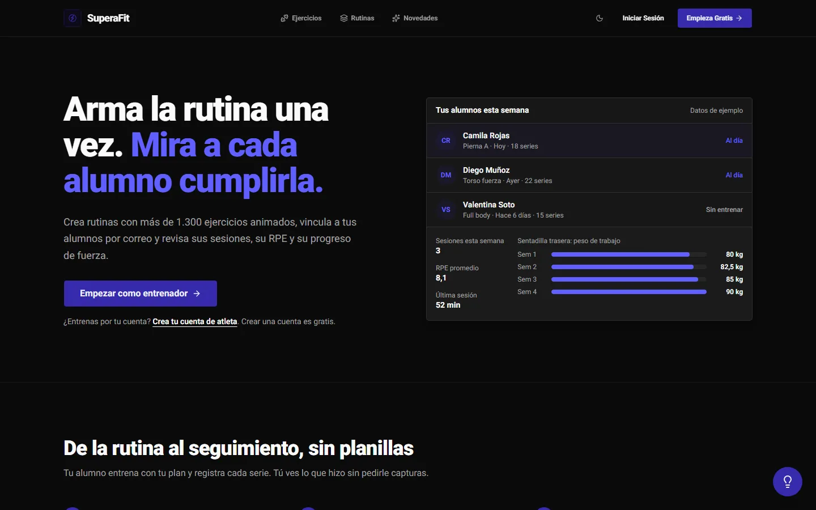Viewport: 816px width, 510px height.
Task: Toggle dark mode moon icon
Action: click(x=600, y=18)
